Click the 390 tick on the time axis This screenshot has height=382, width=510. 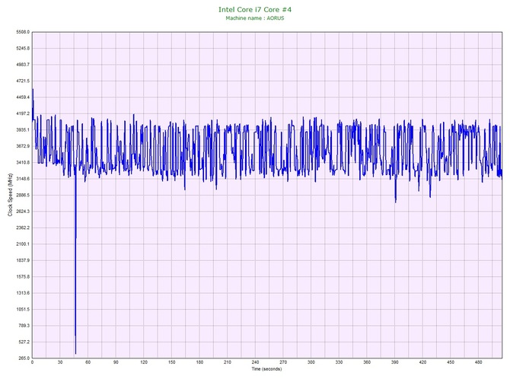pyautogui.click(x=395, y=362)
